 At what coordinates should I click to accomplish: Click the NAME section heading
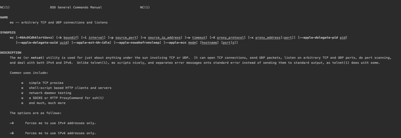click(4, 18)
